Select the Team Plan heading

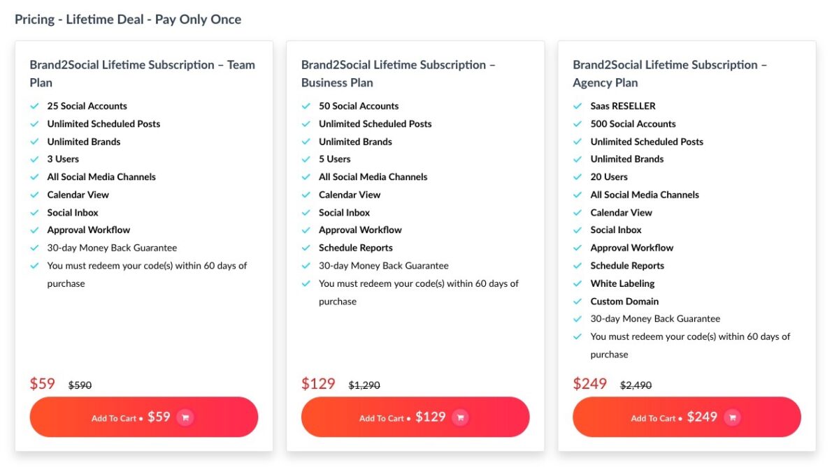click(x=143, y=73)
